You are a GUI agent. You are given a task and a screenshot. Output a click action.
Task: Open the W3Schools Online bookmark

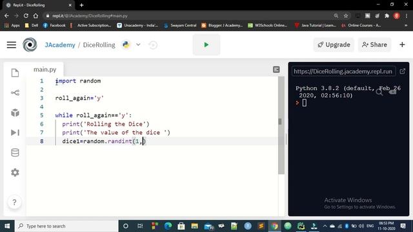click(x=268, y=25)
